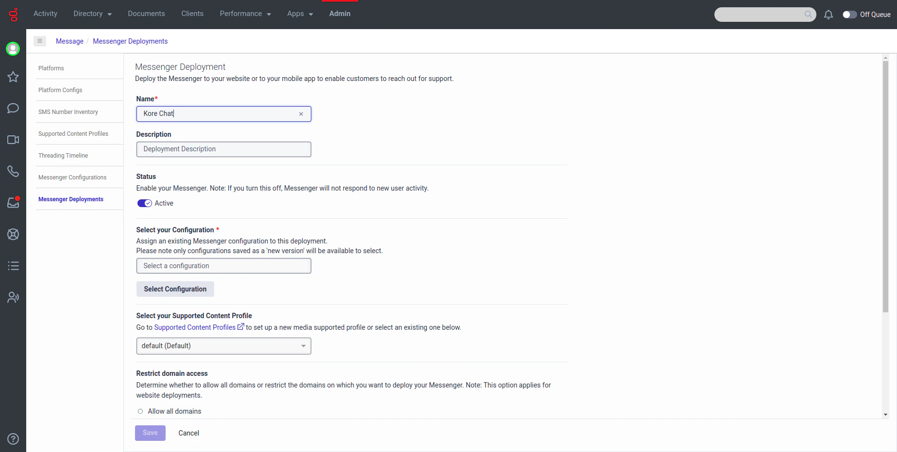Click the Select Configuration button
This screenshot has height=452, width=897.
click(175, 289)
